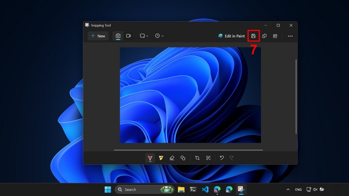Save the screenshot
Screen dimensions: 349x196
pyautogui.click(x=253, y=36)
